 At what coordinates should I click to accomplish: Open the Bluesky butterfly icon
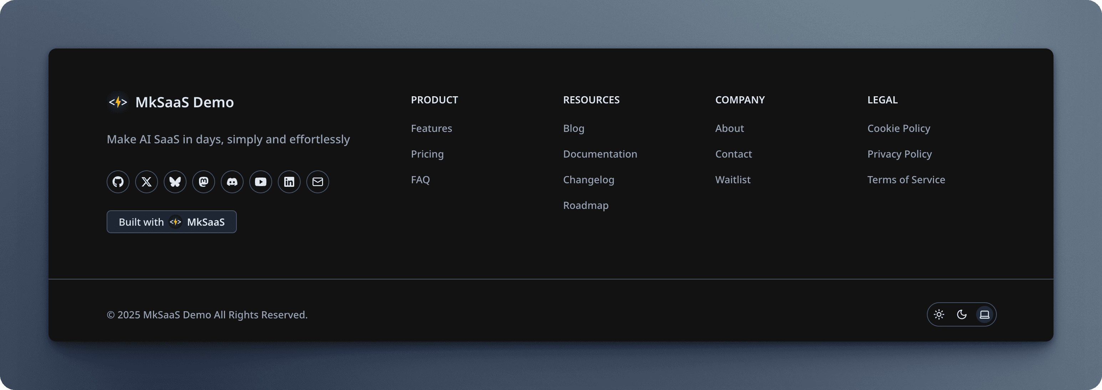[x=175, y=182]
